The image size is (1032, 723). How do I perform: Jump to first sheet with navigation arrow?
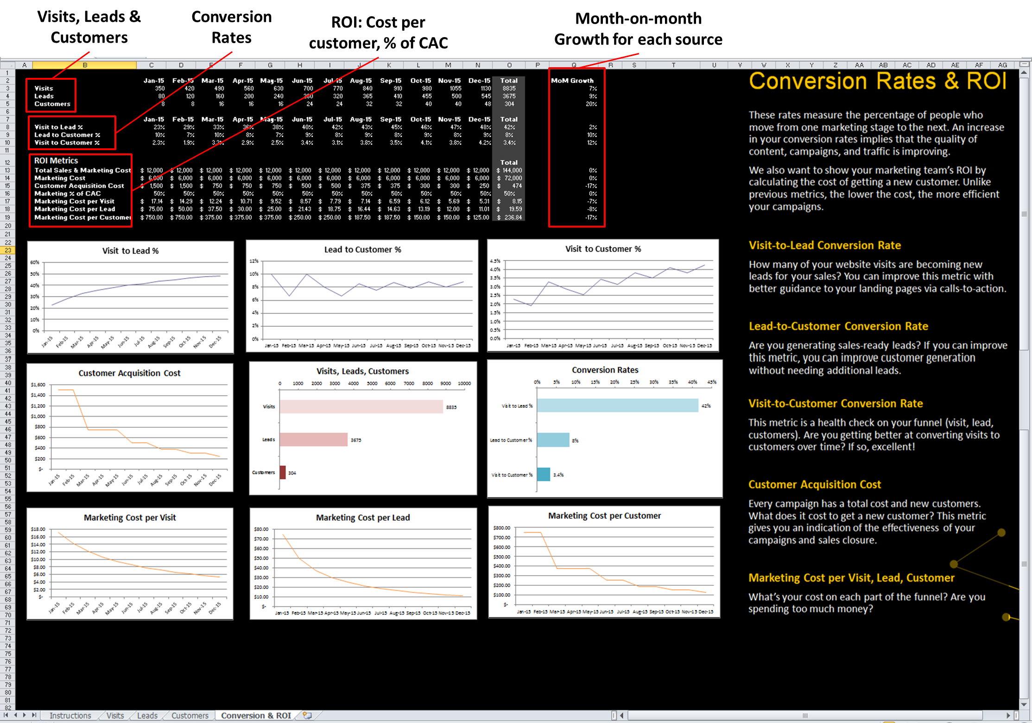[6, 715]
